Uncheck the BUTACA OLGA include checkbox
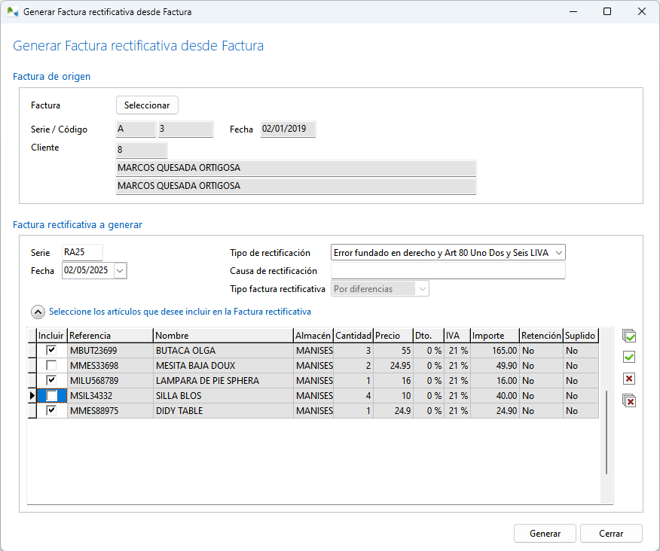This screenshot has width=660, height=551. (51, 351)
